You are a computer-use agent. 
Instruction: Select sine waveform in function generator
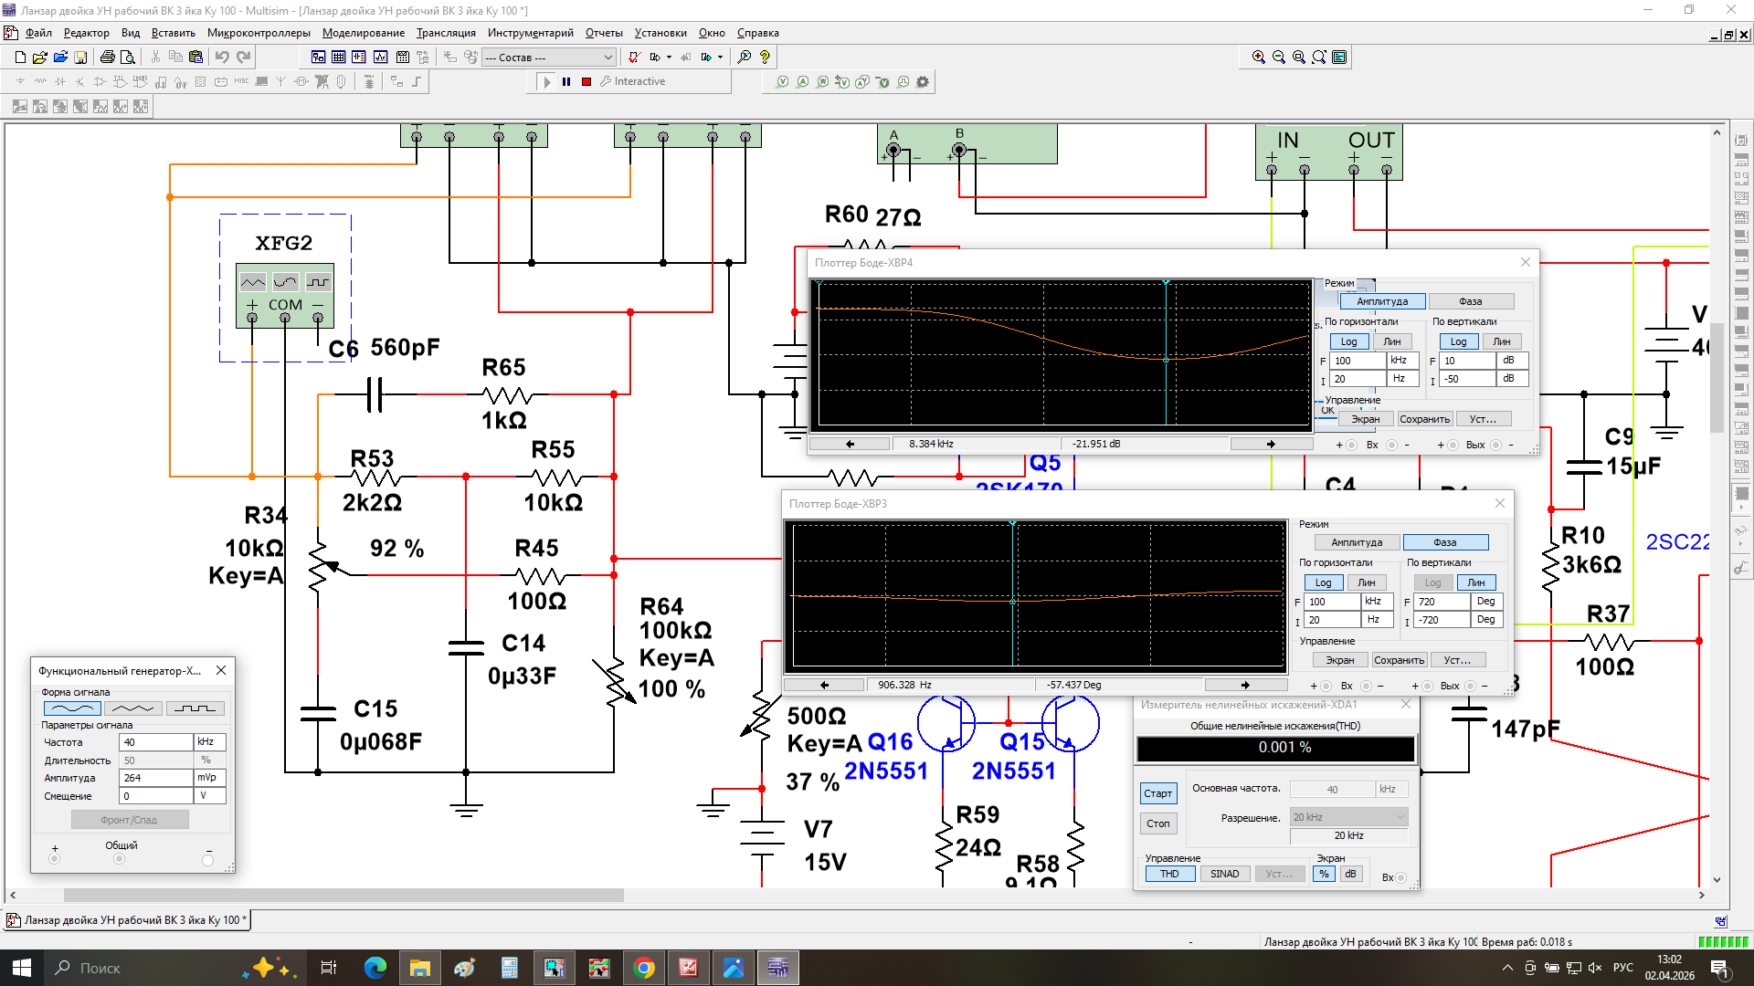72,708
